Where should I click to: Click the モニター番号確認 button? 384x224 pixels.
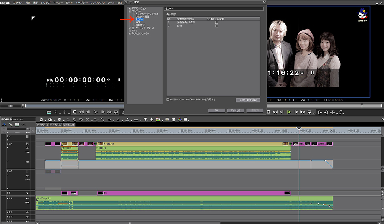[x=248, y=100]
